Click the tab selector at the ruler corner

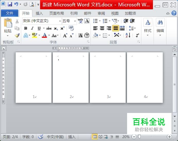[x=4, y=48]
